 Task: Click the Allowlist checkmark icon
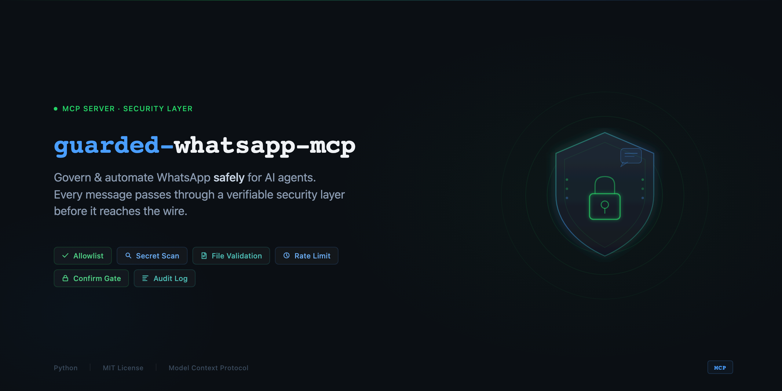pos(65,256)
